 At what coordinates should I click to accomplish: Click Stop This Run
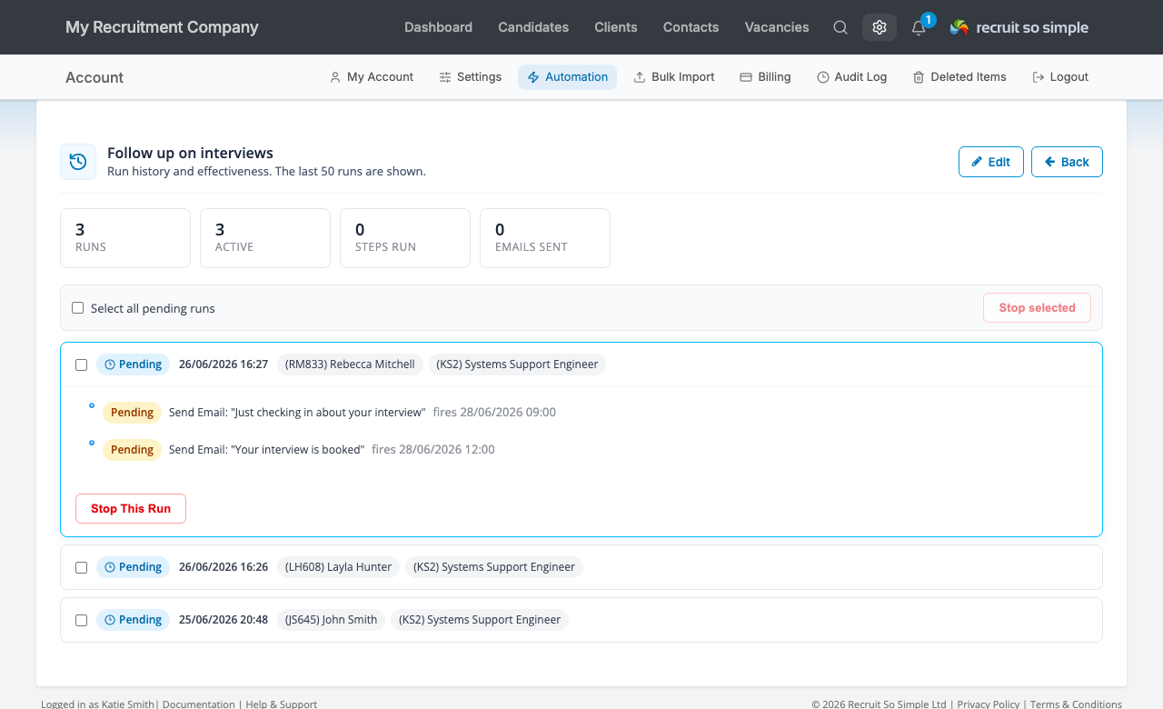131,509
